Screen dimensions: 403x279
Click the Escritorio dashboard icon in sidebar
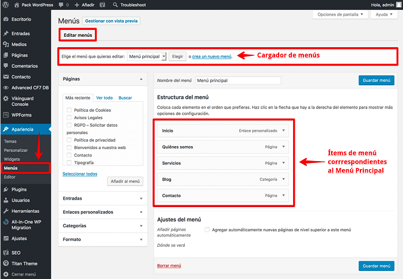pos(6,19)
